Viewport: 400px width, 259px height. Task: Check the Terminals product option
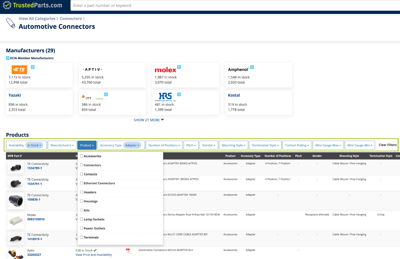click(82, 237)
